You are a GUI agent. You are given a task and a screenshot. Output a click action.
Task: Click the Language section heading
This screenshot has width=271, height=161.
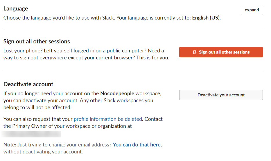[x=16, y=9]
